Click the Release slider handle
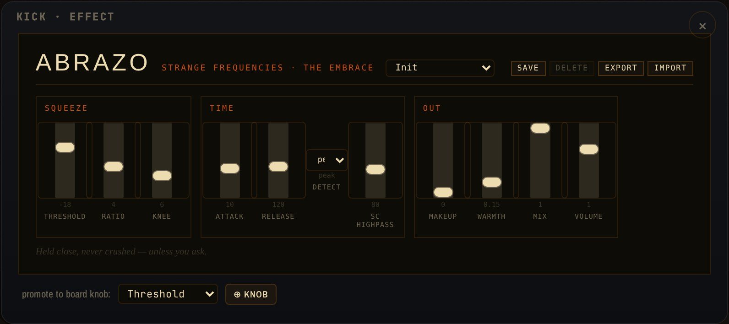The width and height of the screenshot is (729, 324). coord(278,167)
